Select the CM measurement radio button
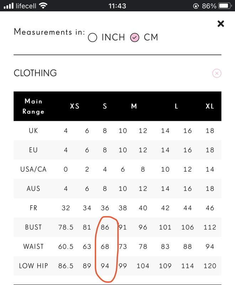Screen dimensions: 235x285 (x=135, y=37)
